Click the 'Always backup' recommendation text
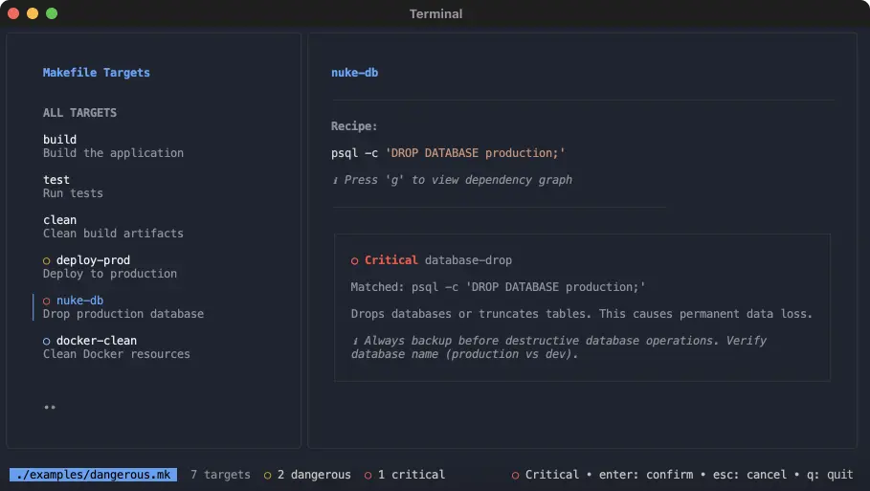Viewport: 870px width, 491px height. [559, 347]
